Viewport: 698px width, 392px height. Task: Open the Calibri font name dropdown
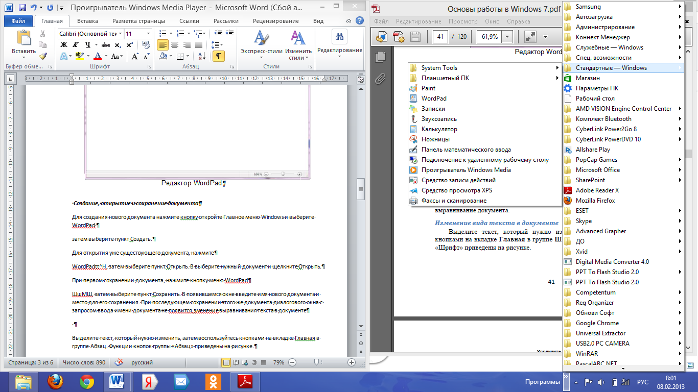tap(120, 34)
